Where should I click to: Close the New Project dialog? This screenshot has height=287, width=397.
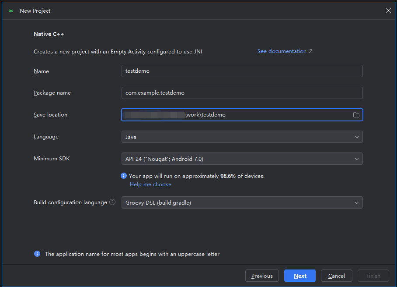coord(388,11)
